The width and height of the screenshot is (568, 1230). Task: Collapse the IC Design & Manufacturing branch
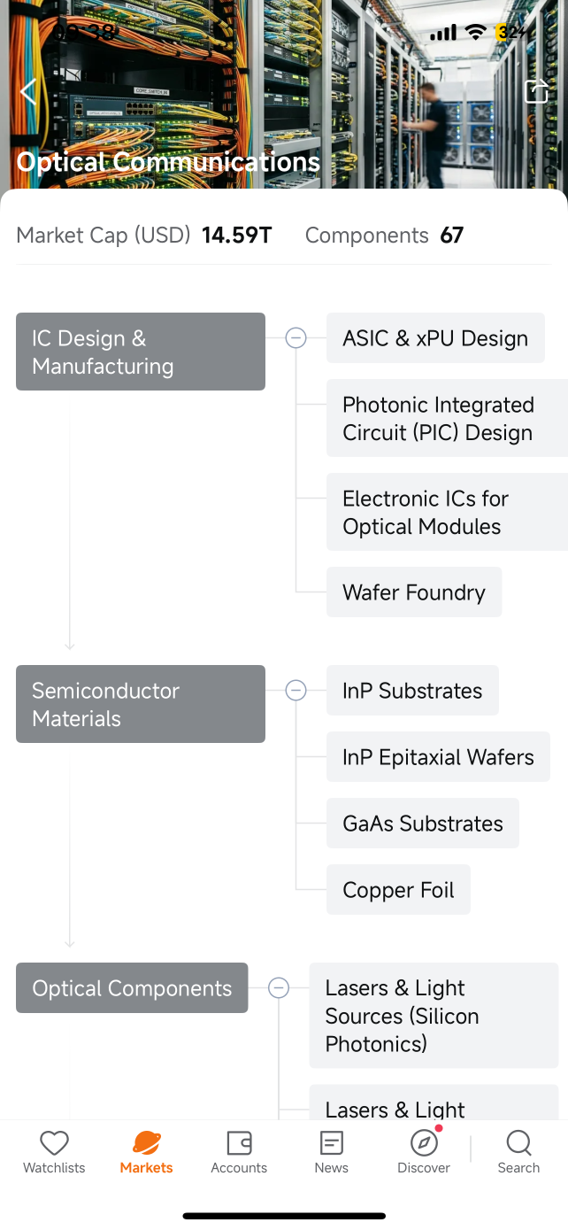pos(296,337)
